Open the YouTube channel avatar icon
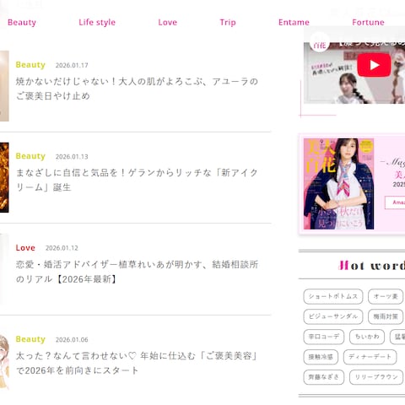The image size is (405, 405). (320, 42)
